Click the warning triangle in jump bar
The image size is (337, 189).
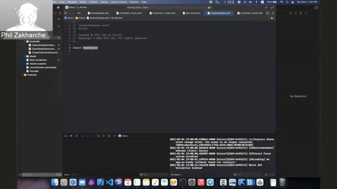tap(272, 18)
